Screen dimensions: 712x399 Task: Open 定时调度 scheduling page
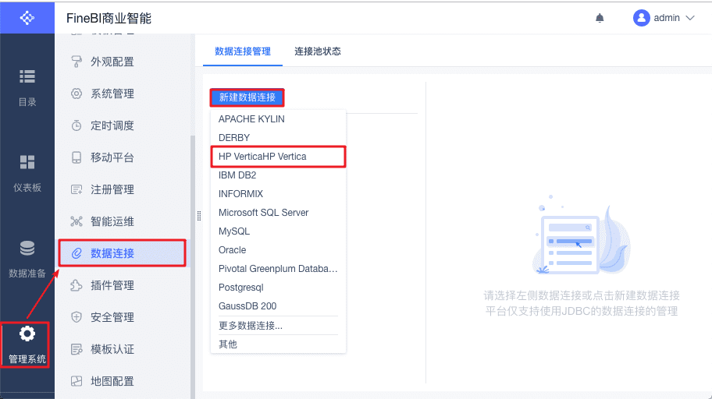click(112, 125)
